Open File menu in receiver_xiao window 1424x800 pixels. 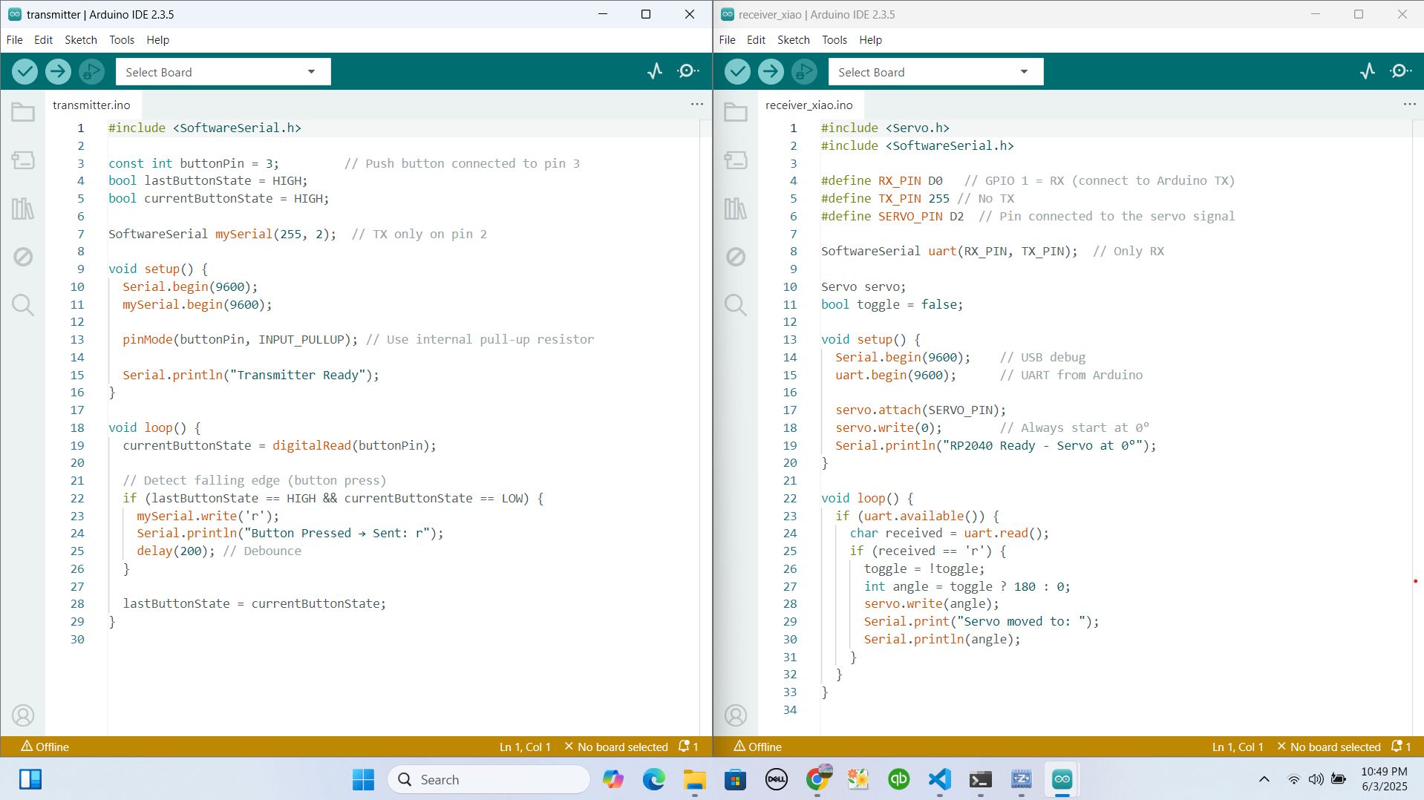[728, 40]
